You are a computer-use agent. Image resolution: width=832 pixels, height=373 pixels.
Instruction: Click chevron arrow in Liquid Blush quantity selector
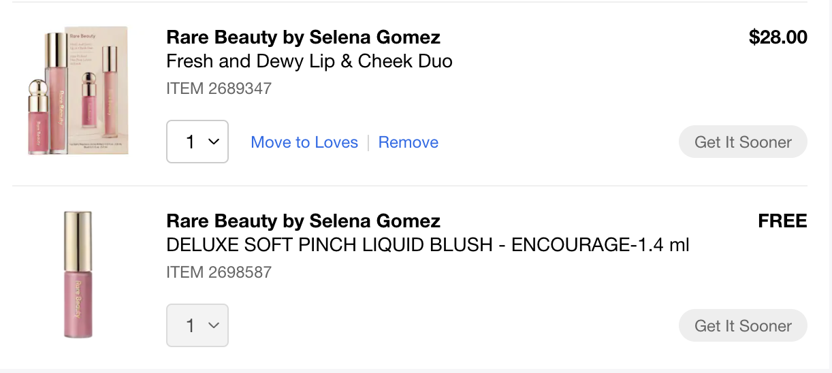point(213,325)
